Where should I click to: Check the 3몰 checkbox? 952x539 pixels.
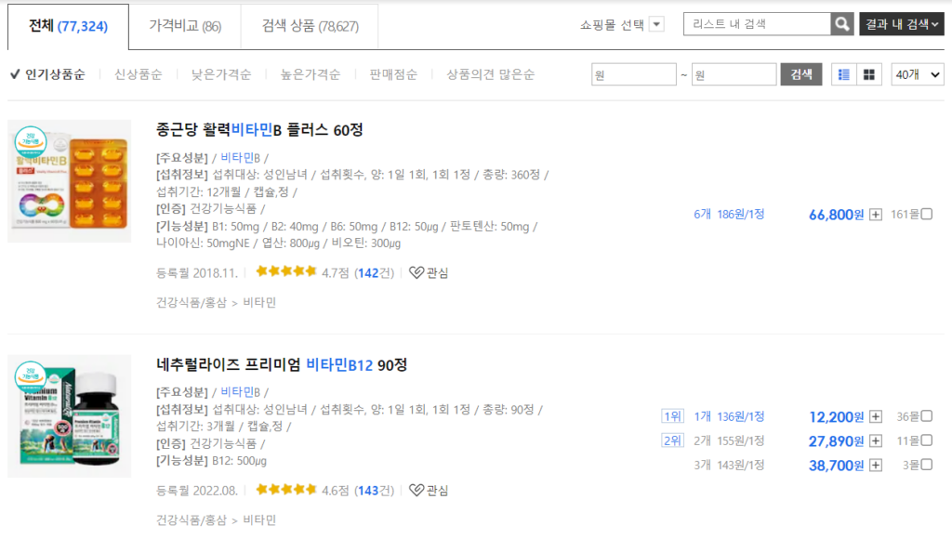pyautogui.click(x=927, y=465)
